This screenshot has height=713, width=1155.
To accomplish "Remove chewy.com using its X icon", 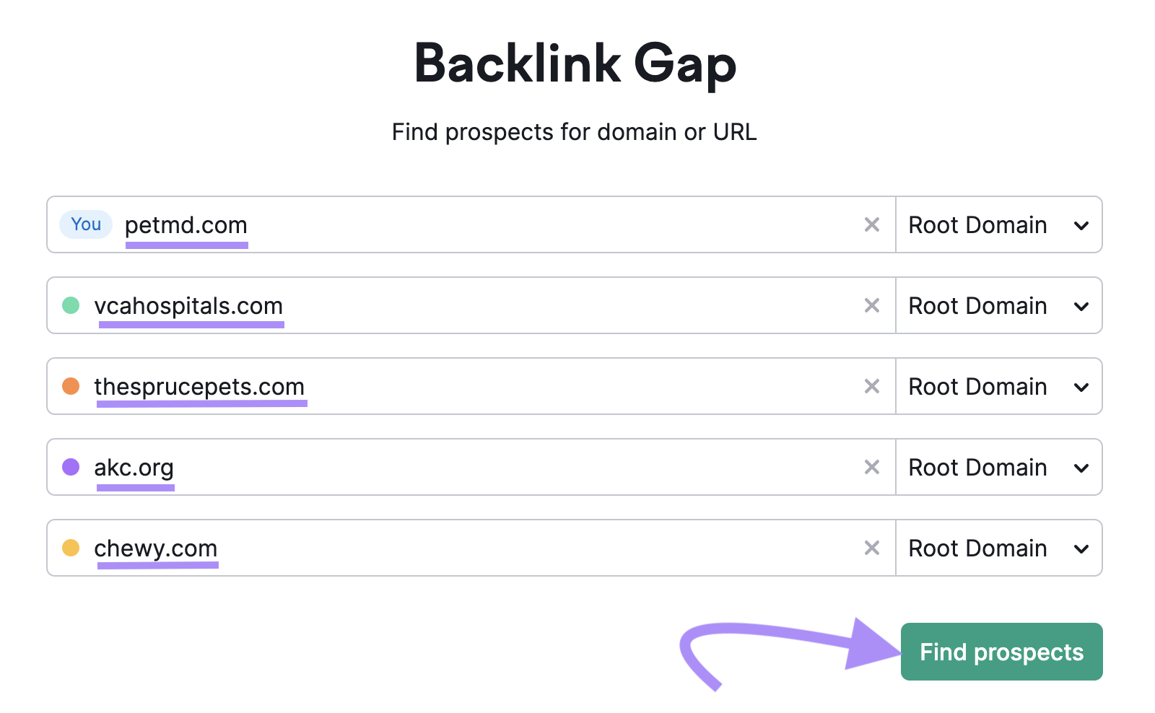I will tap(872, 548).
